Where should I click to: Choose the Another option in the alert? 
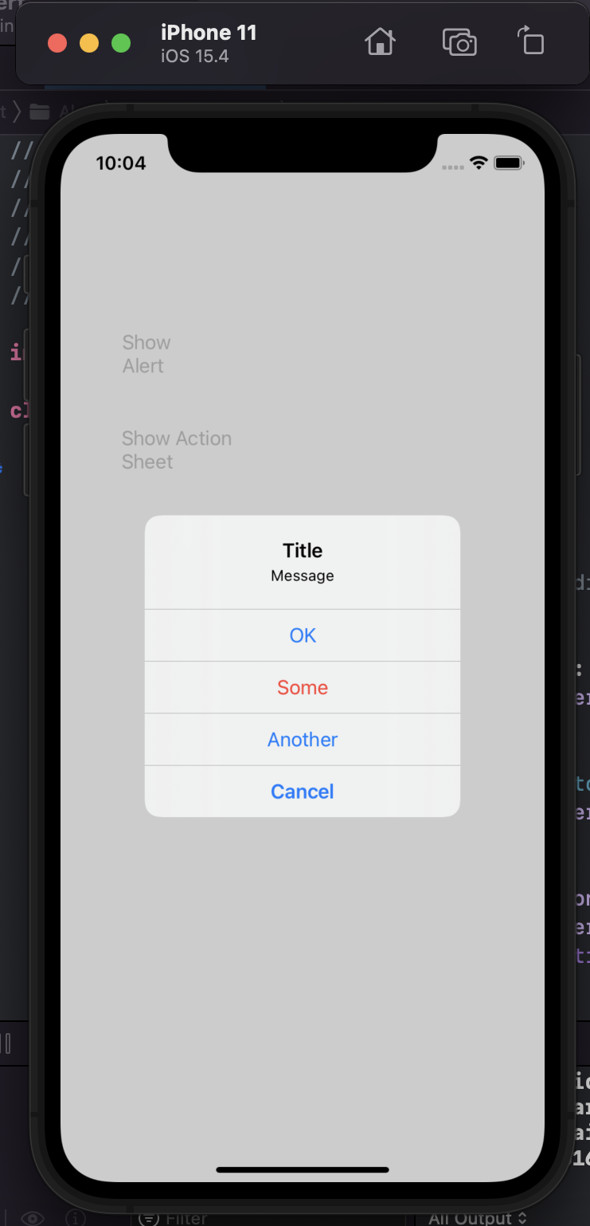[x=303, y=739]
